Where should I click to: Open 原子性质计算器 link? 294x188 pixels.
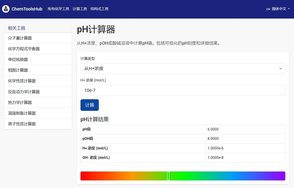click(38, 124)
